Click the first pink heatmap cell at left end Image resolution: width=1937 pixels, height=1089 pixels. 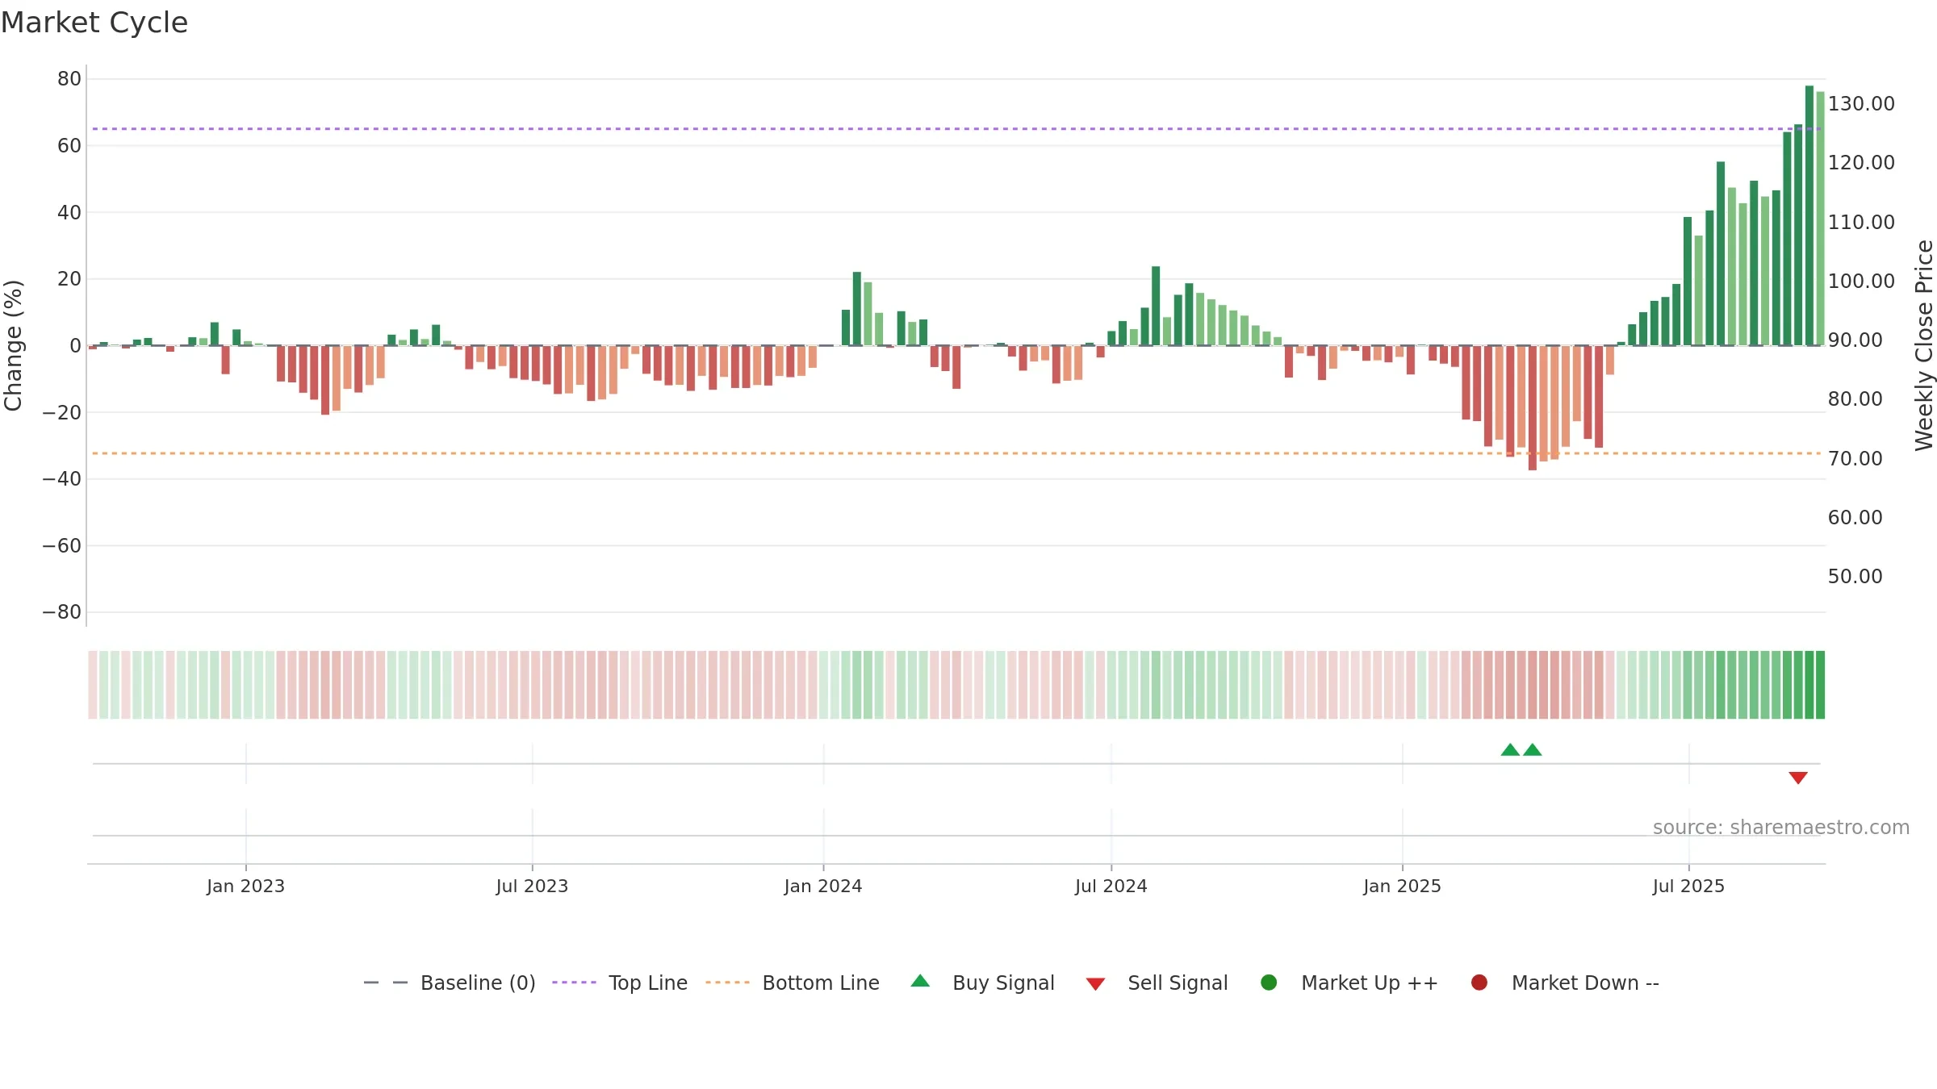coord(93,685)
